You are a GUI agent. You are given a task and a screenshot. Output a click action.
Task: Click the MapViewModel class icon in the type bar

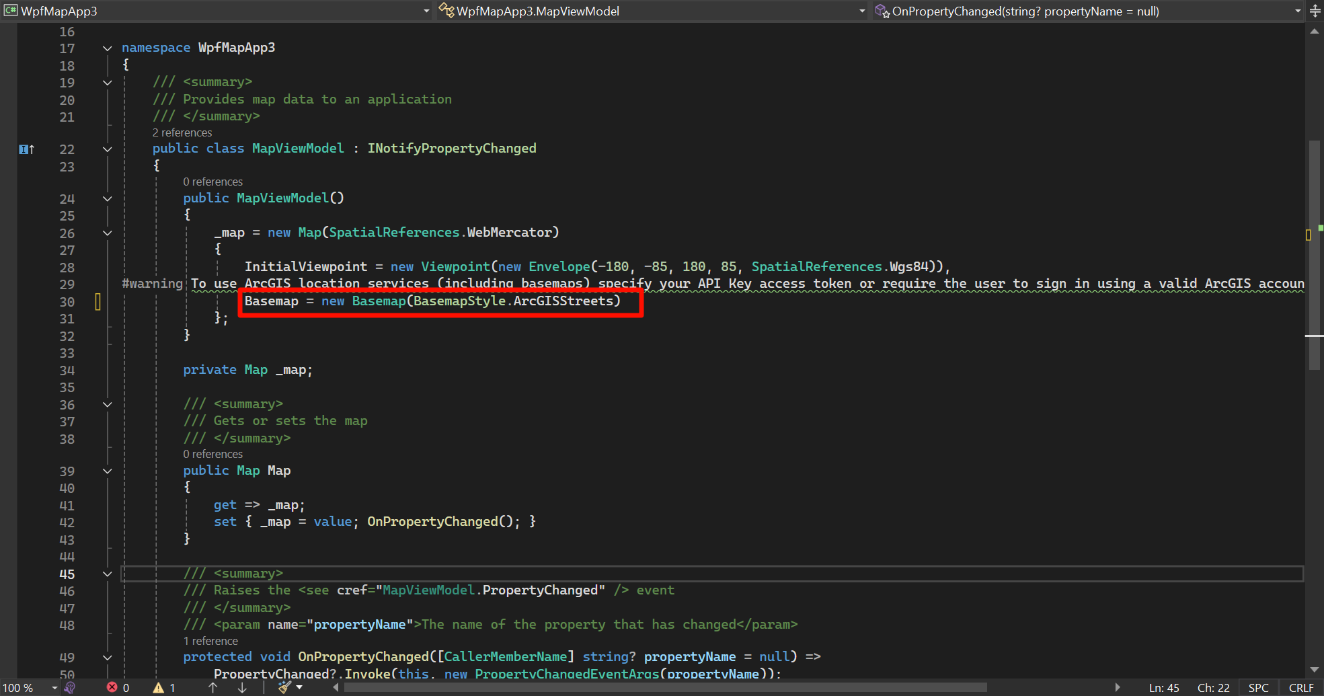pyautogui.click(x=446, y=10)
